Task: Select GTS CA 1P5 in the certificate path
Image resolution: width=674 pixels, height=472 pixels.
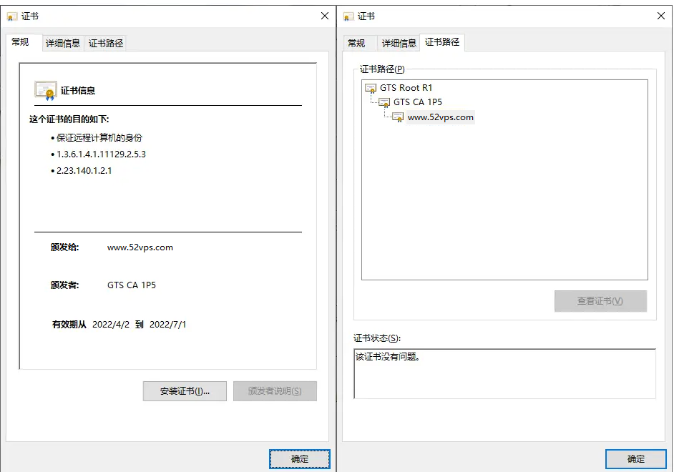Action: (x=418, y=102)
